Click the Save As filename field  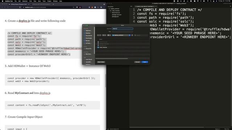tap(123, 29)
